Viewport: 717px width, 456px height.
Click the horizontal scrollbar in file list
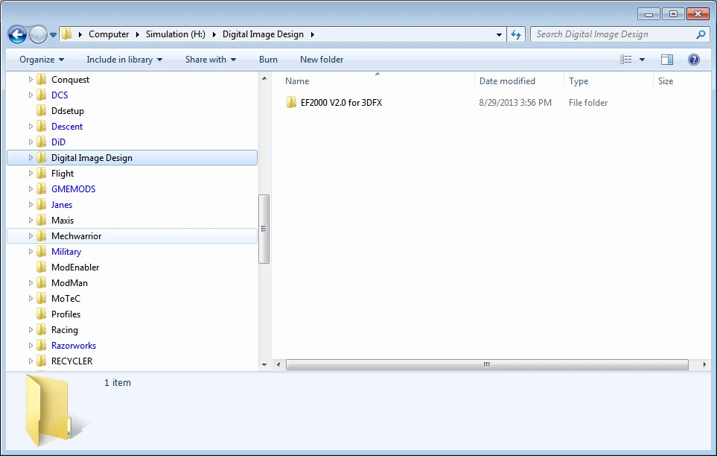pos(487,364)
